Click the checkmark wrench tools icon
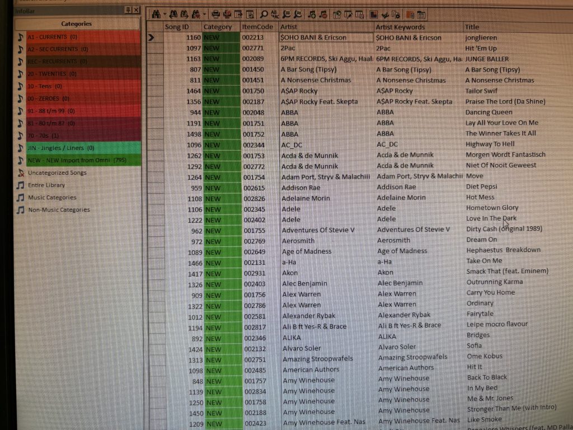Viewport: 573px width, 430px height. [x=385, y=14]
